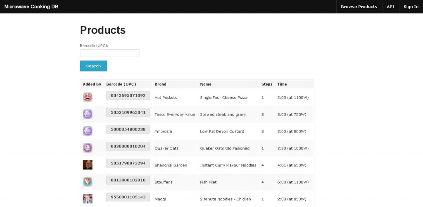Focus the Barcode (UPC) text field
The width and height of the screenshot is (423, 207).
[x=109, y=53]
